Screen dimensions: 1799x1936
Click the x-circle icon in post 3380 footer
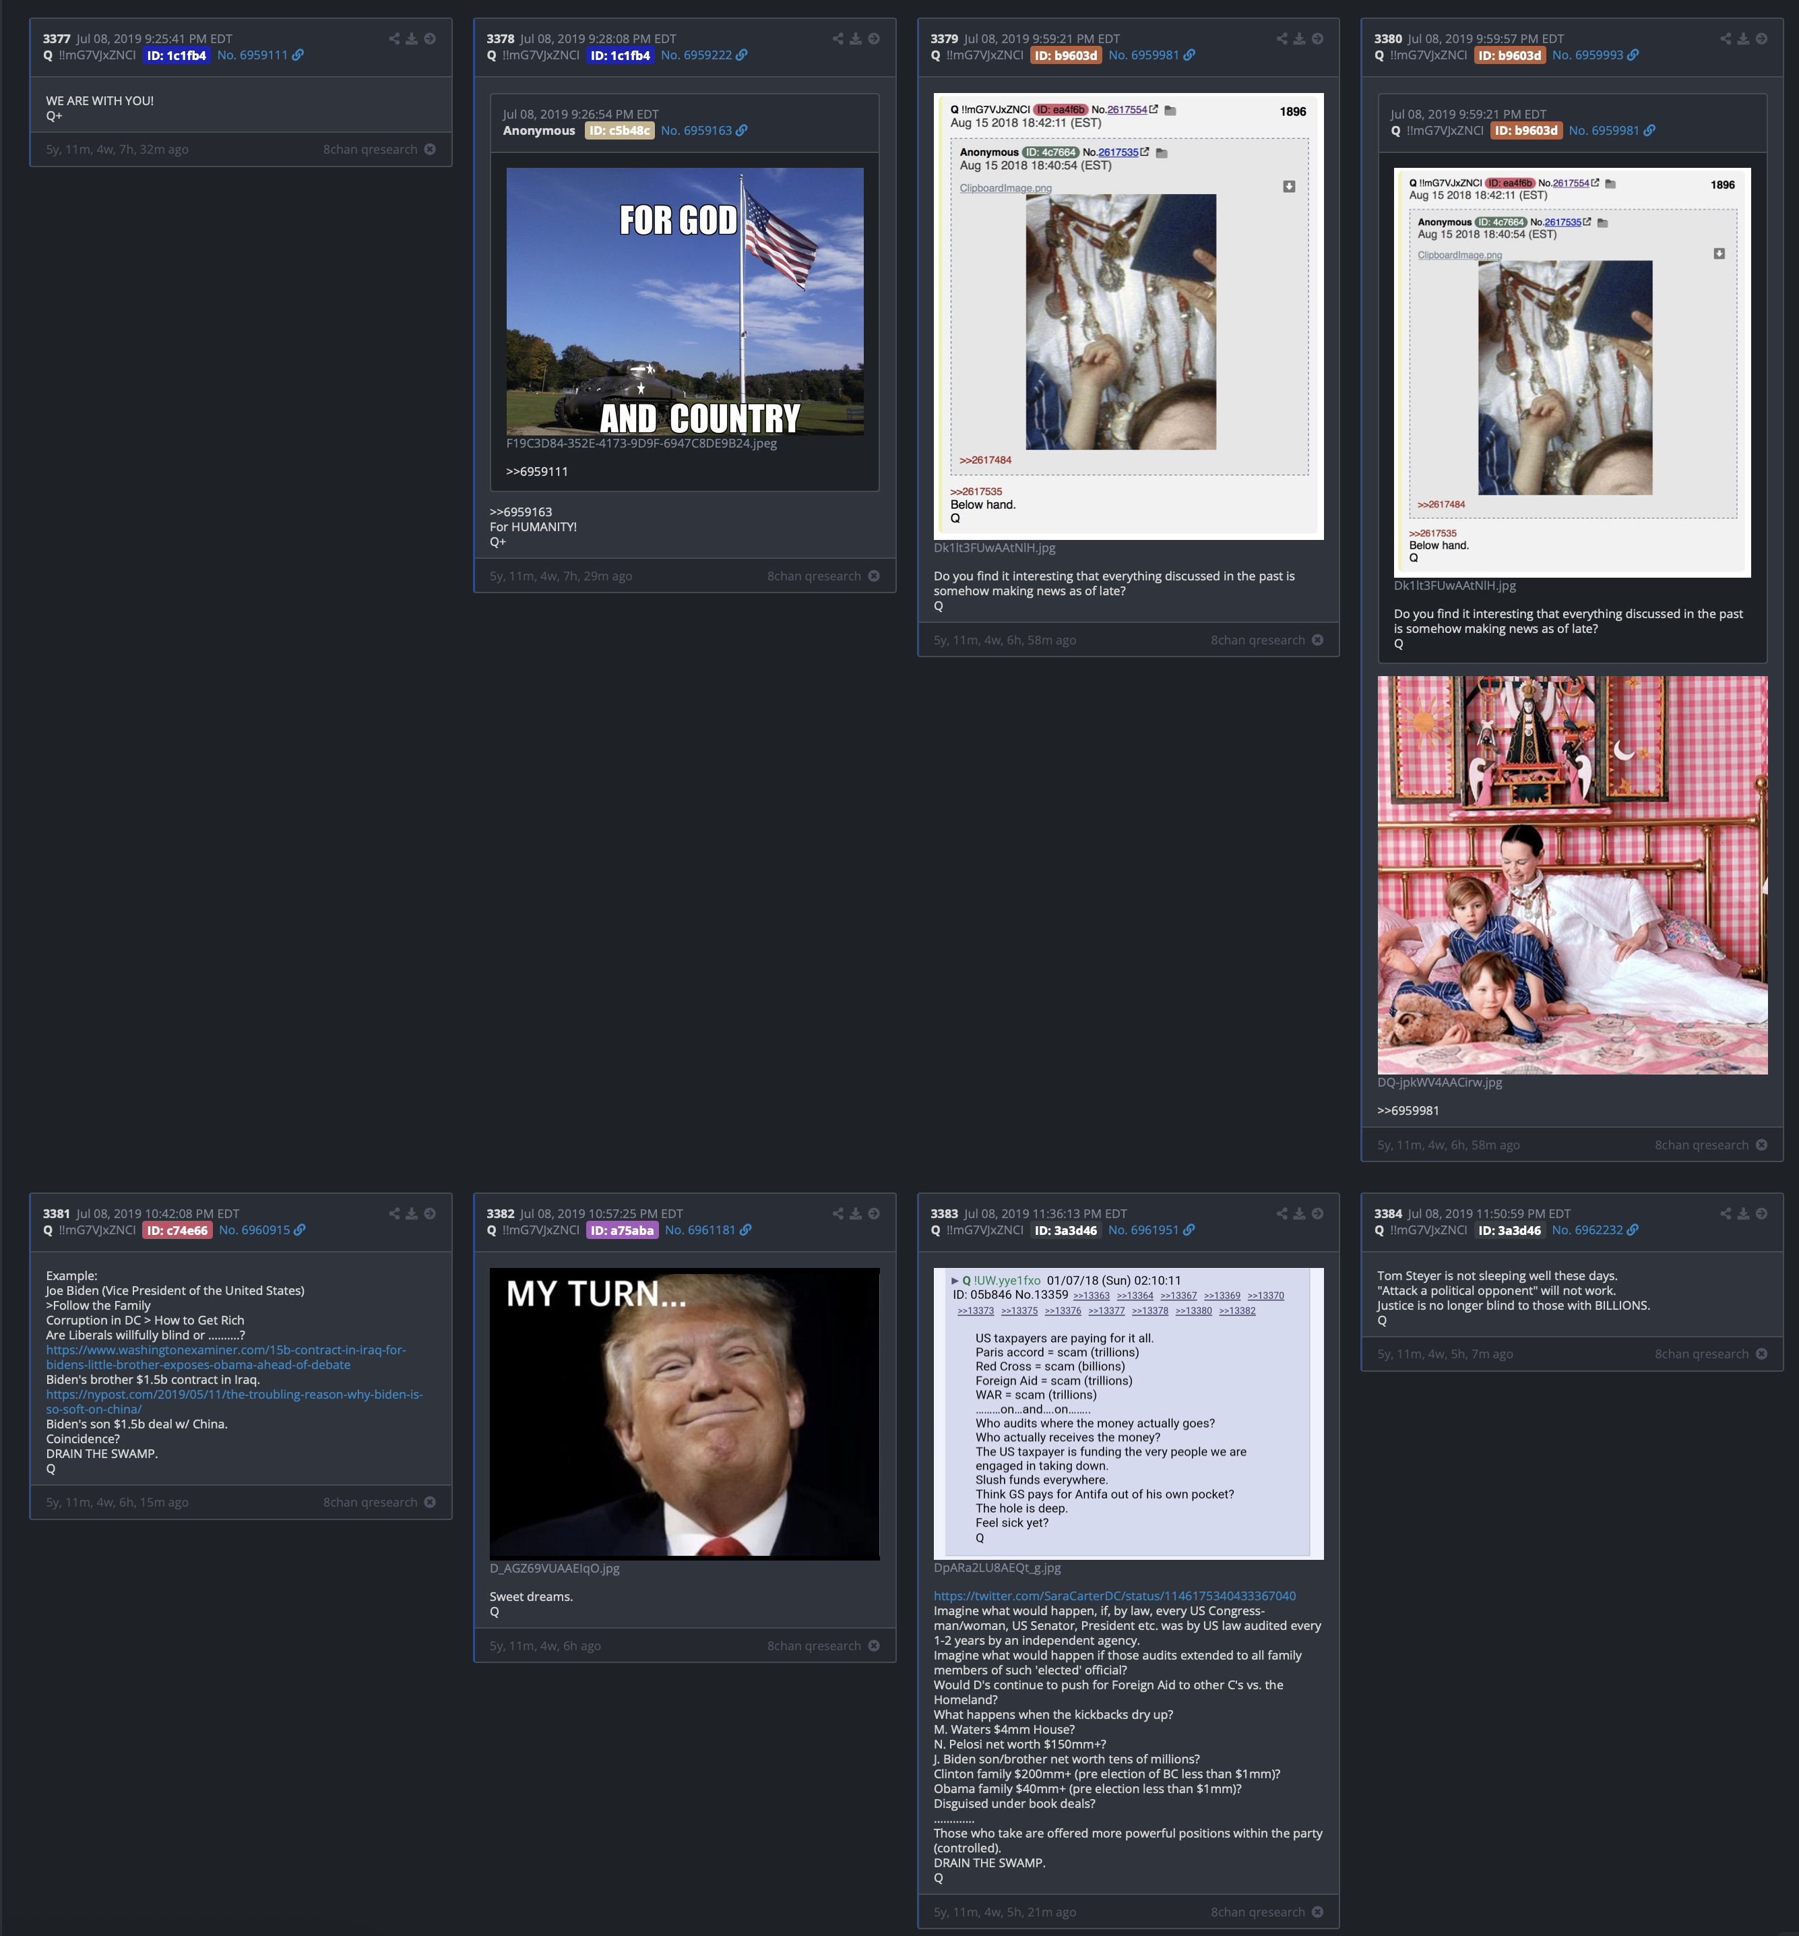(1761, 1144)
